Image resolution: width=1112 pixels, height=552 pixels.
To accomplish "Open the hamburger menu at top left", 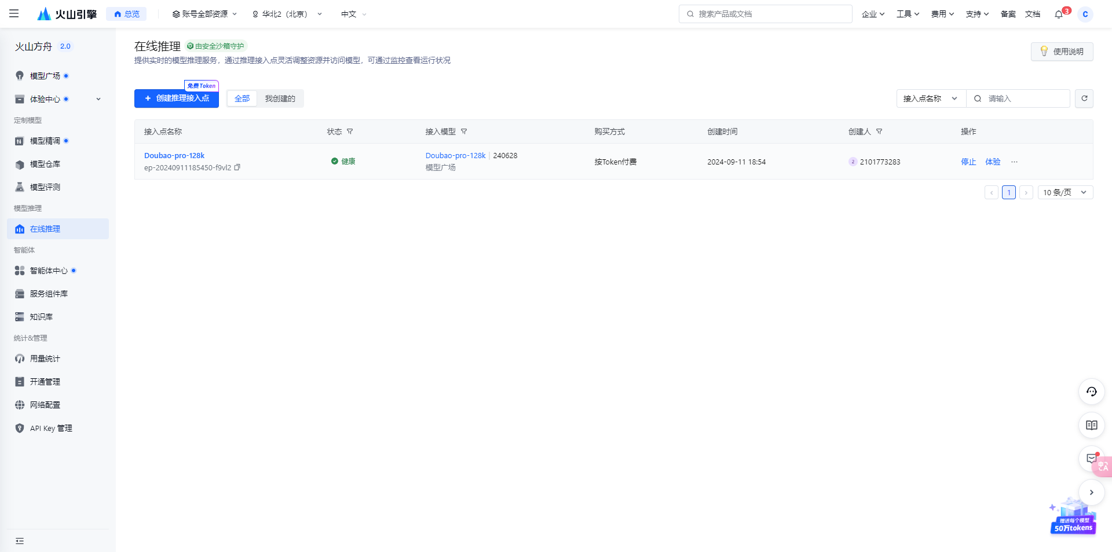I will tap(14, 14).
